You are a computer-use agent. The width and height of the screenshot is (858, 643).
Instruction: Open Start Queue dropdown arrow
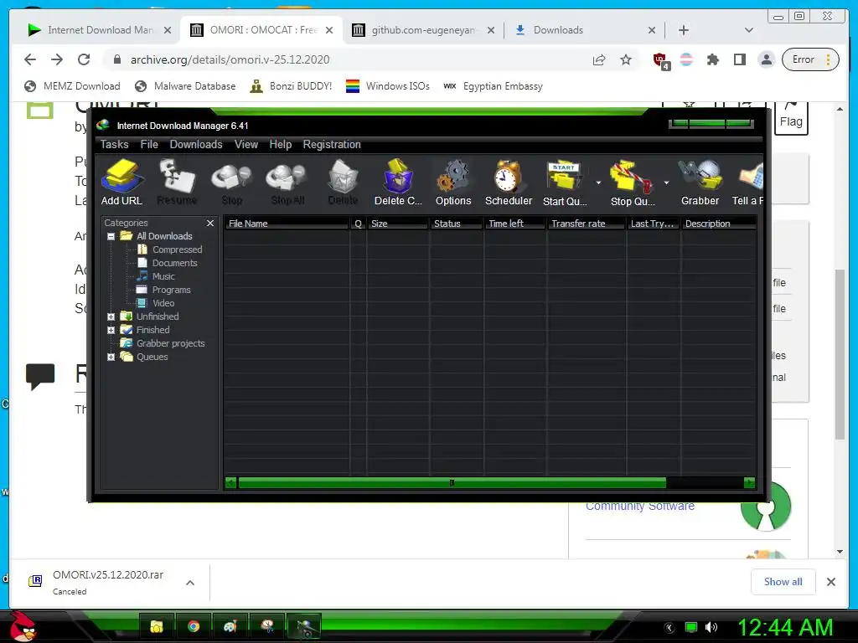coord(598,183)
